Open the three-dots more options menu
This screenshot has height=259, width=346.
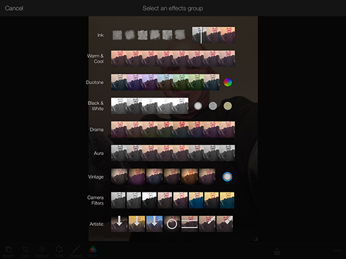[x=338, y=251]
